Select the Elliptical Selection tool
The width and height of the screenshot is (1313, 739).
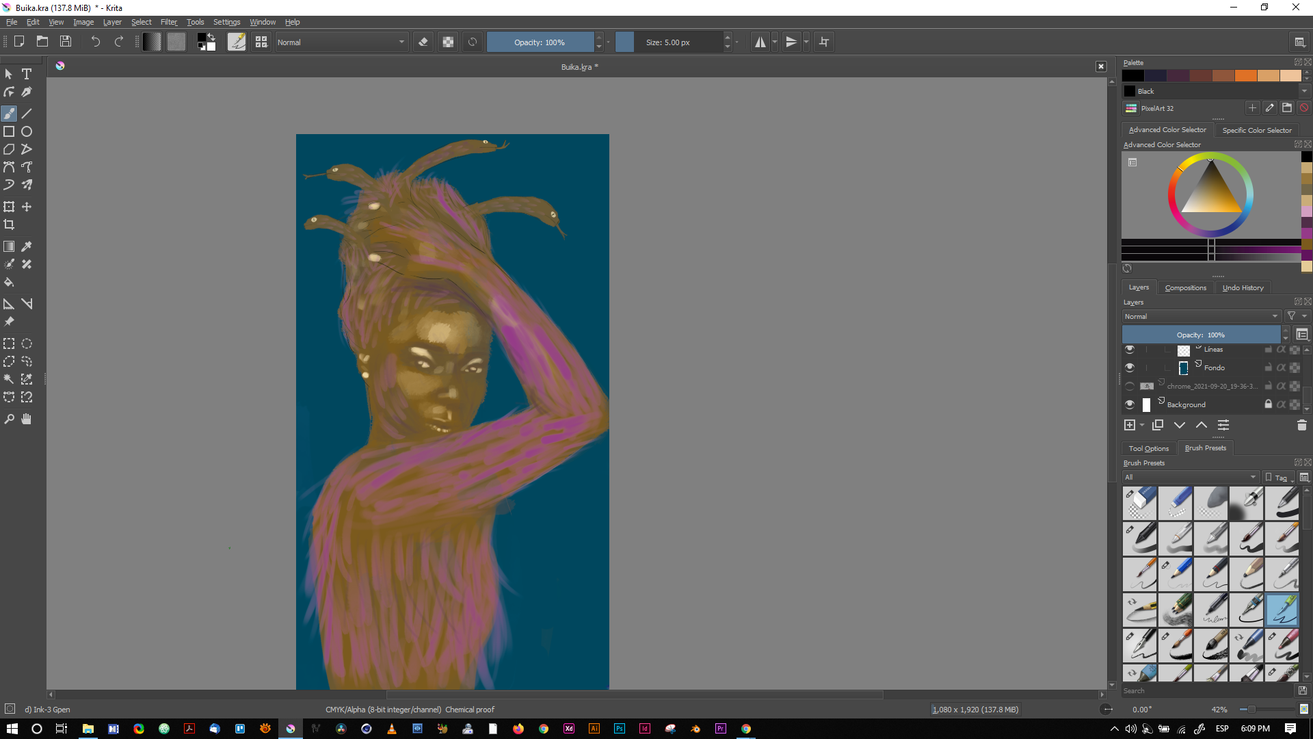(27, 343)
